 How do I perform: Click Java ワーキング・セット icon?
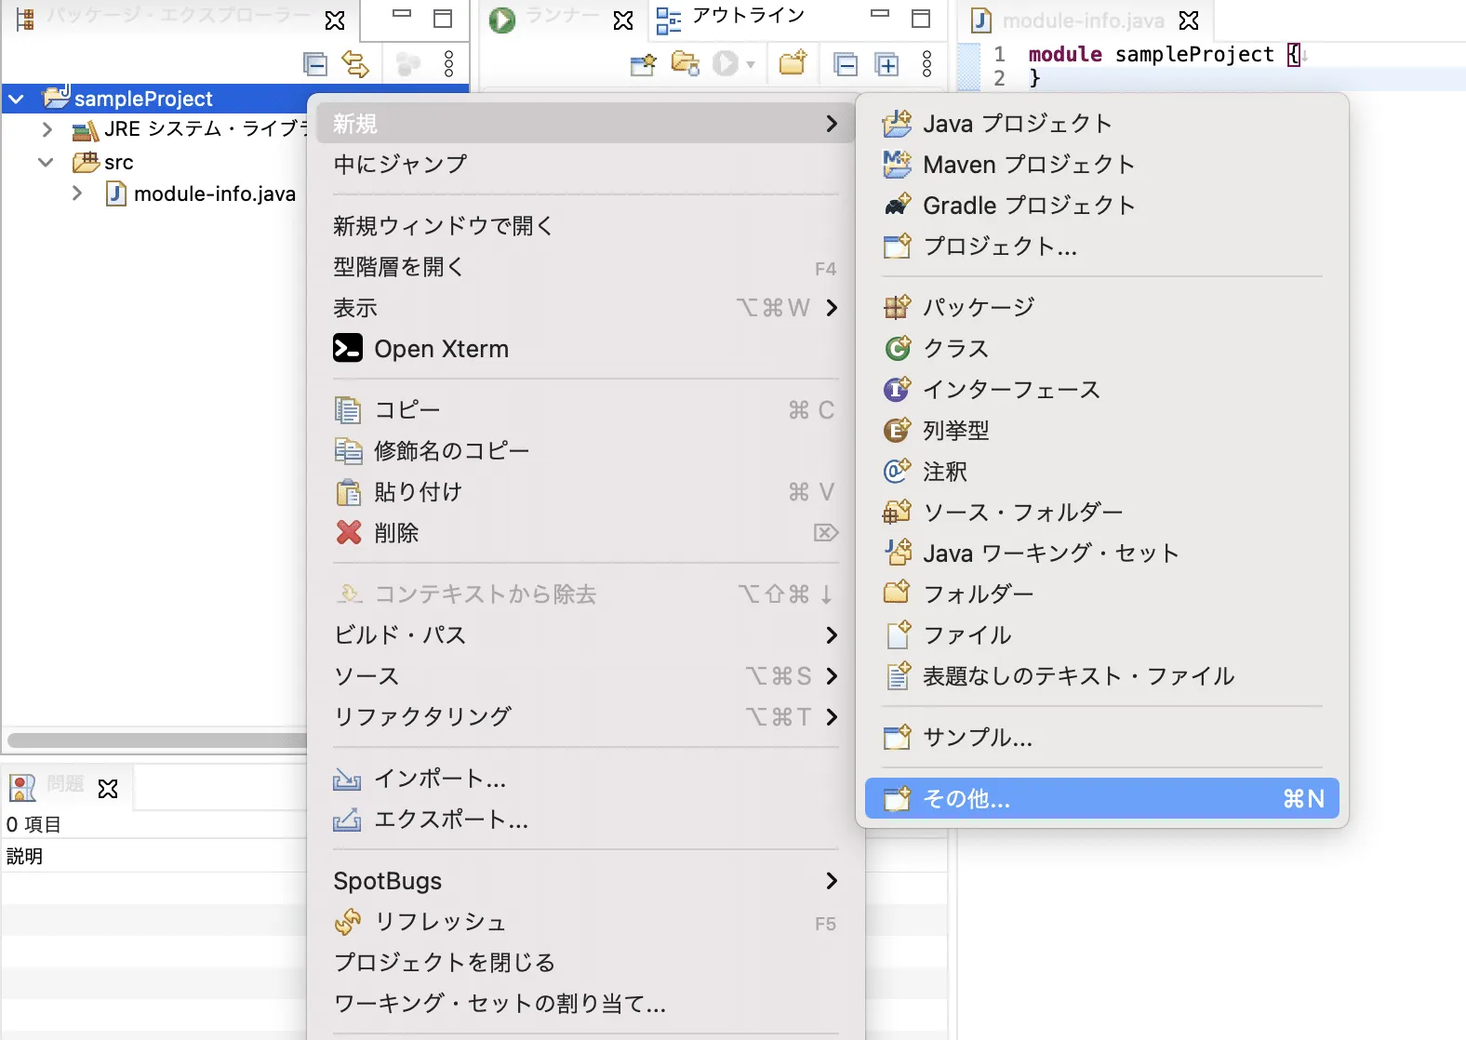click(897, 553)
